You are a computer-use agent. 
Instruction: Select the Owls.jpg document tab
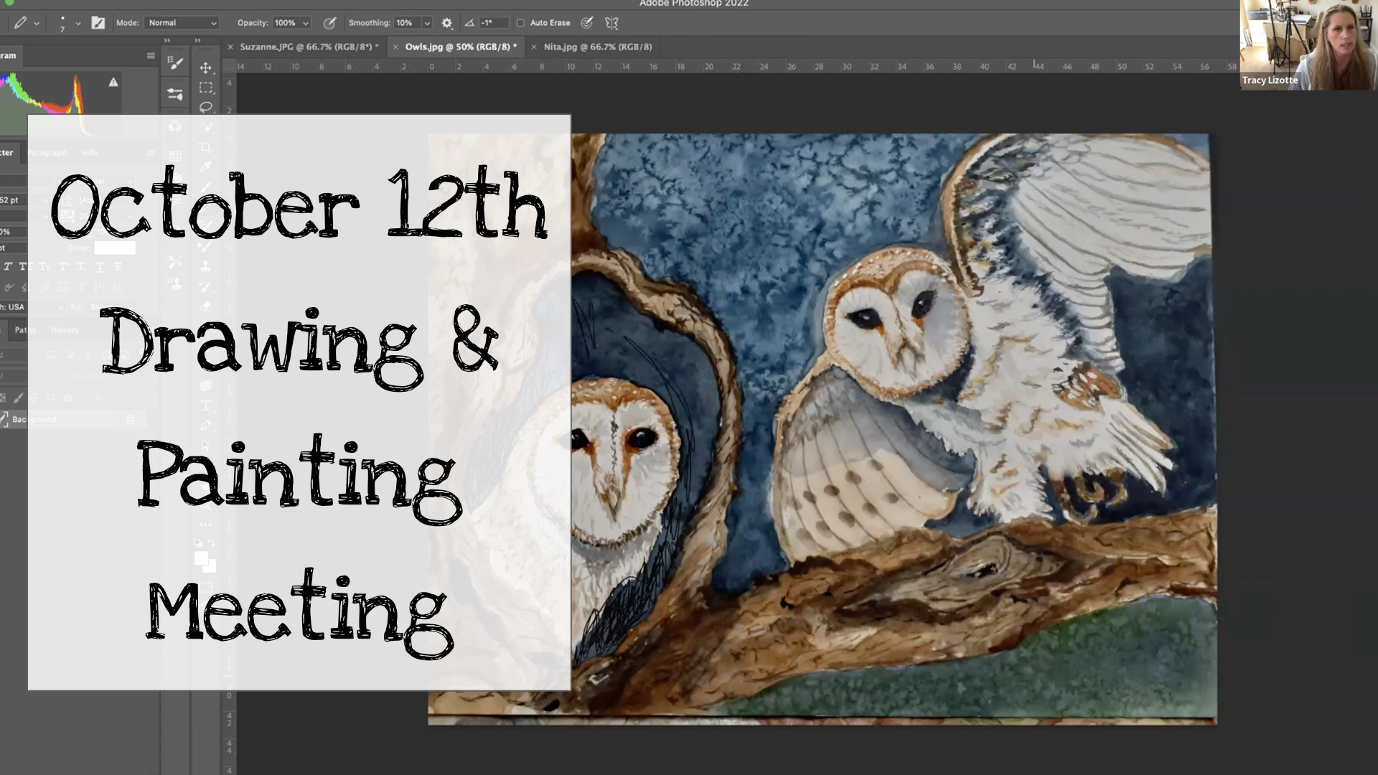click(460, 47)
